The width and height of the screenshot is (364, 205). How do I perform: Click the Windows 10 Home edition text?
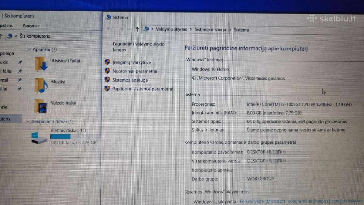(210, 69)
